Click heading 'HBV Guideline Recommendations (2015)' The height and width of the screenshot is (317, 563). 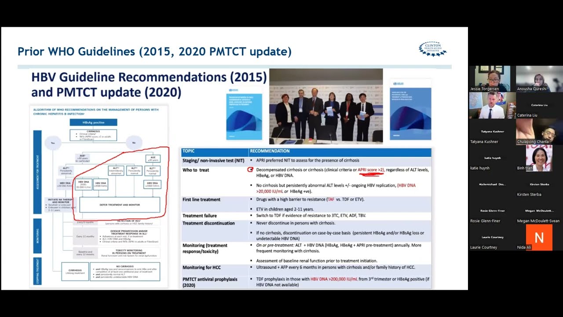click(x=149, y=77)
